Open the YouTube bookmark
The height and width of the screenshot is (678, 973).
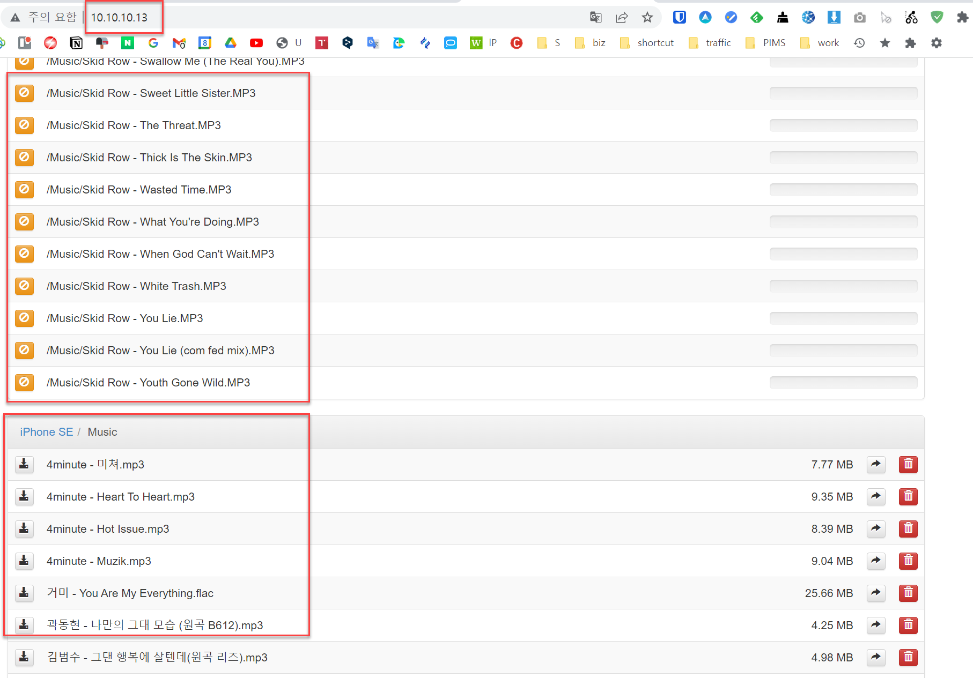tap(256, 43)
